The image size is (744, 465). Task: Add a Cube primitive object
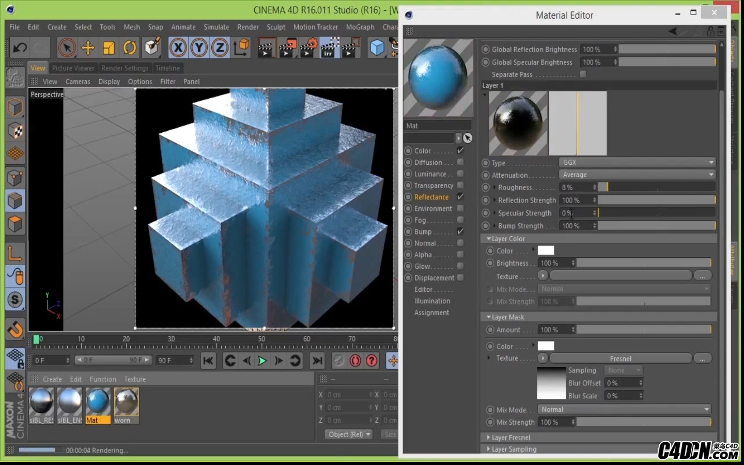point(377,48)
